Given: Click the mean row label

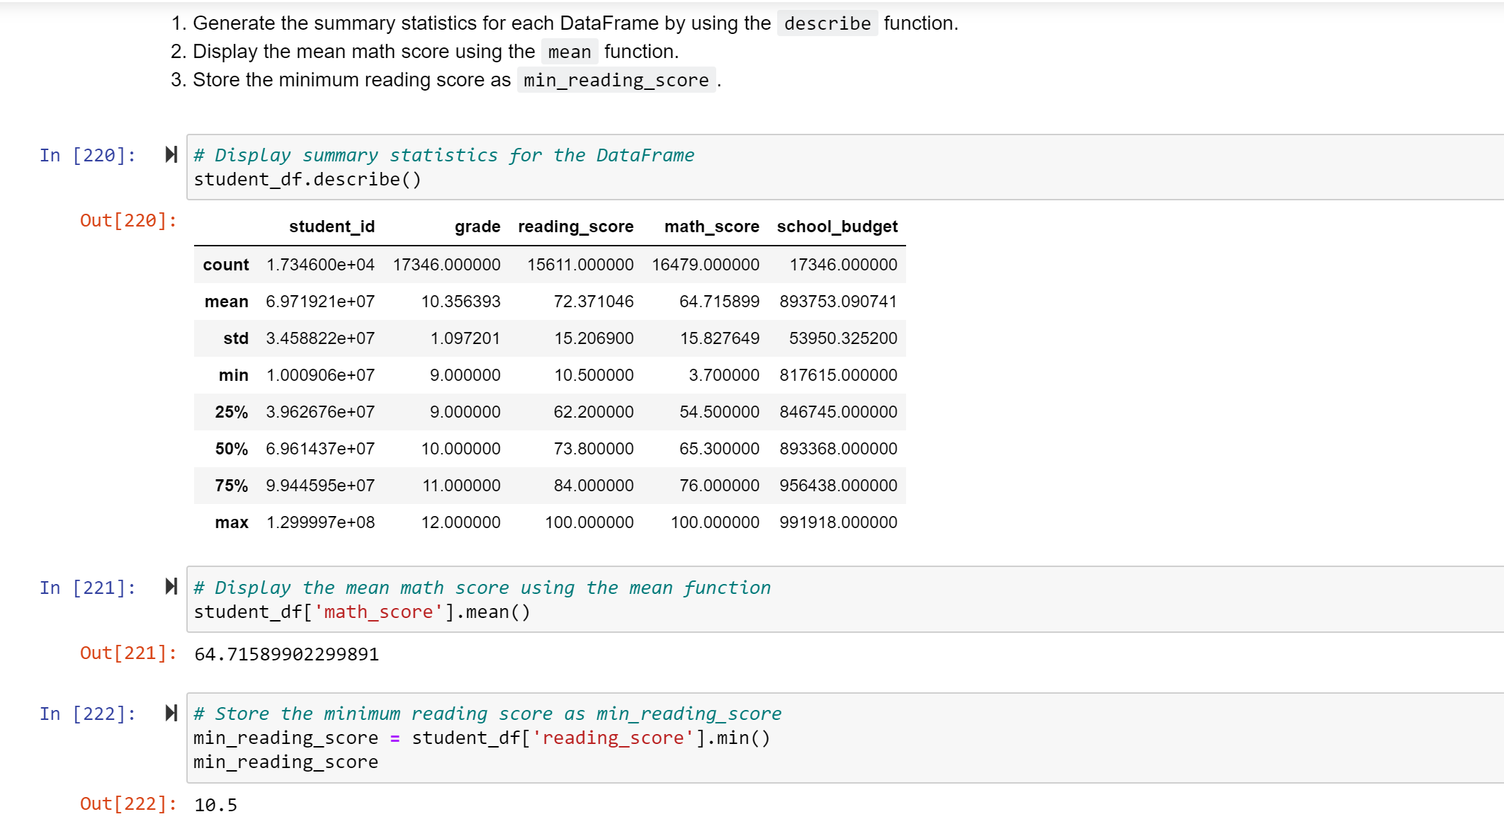Looking at the screenshot, I should click(226, 302).
